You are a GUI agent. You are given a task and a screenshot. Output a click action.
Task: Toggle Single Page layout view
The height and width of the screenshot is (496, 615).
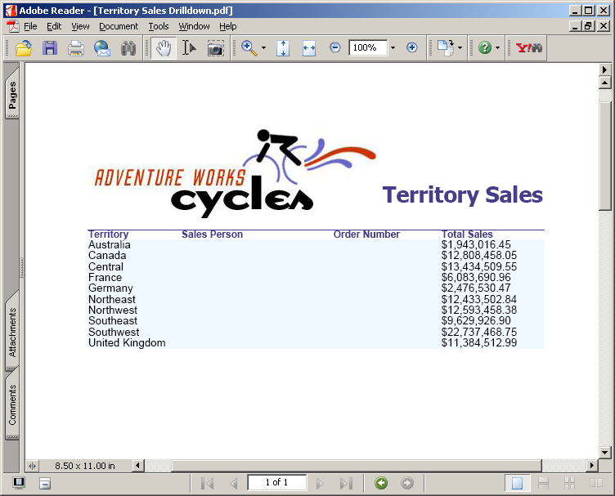point(517,483)
